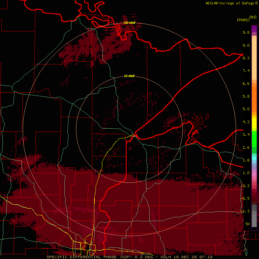Pick the purple segment atop the color bar
Image resolution: width=259 pixels, height=259 pixels.
pyautogui.click(x=254, y=29)
